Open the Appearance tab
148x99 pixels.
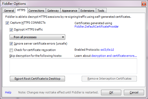pyautogui.click(x=70, y=11)
